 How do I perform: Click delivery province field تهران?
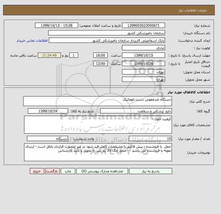click(x=143, y=72)
